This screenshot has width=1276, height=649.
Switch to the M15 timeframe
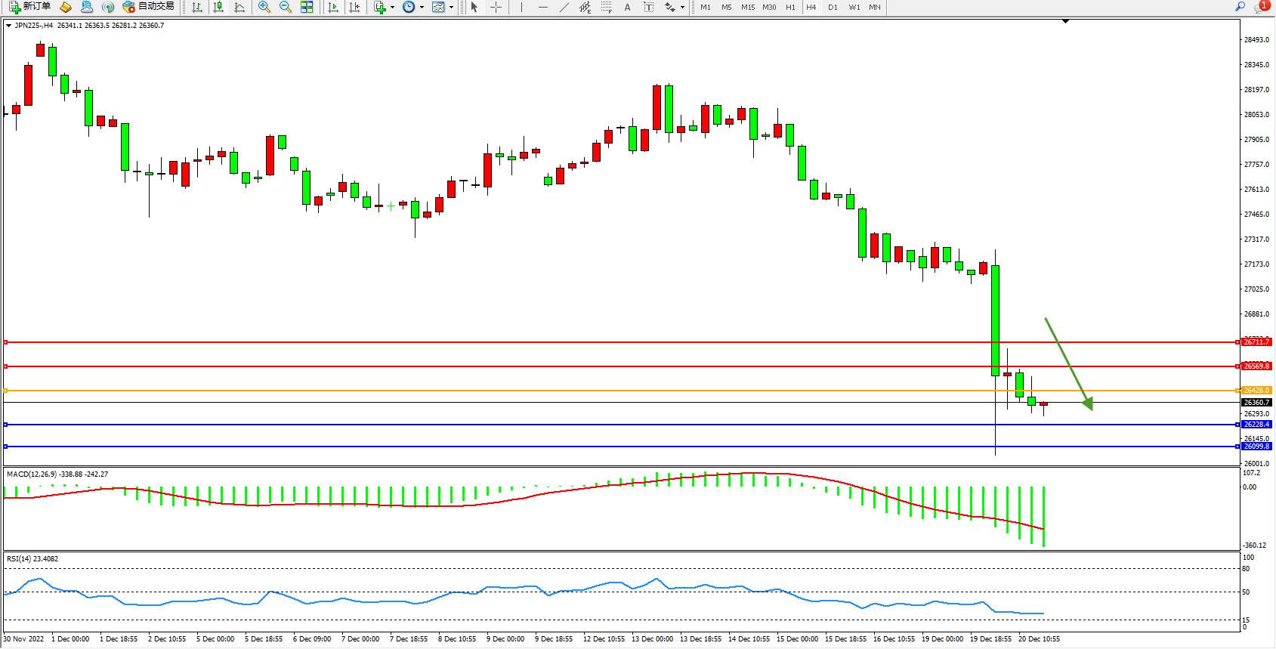pyautogui.click(x=748, y=7)
